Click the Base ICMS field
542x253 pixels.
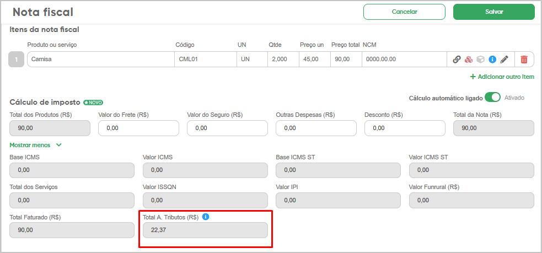72,170
